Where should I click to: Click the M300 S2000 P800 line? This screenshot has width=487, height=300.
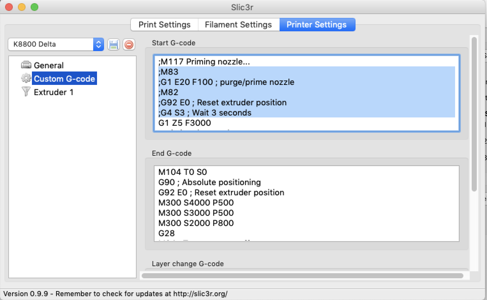click(x=196, y=223)
